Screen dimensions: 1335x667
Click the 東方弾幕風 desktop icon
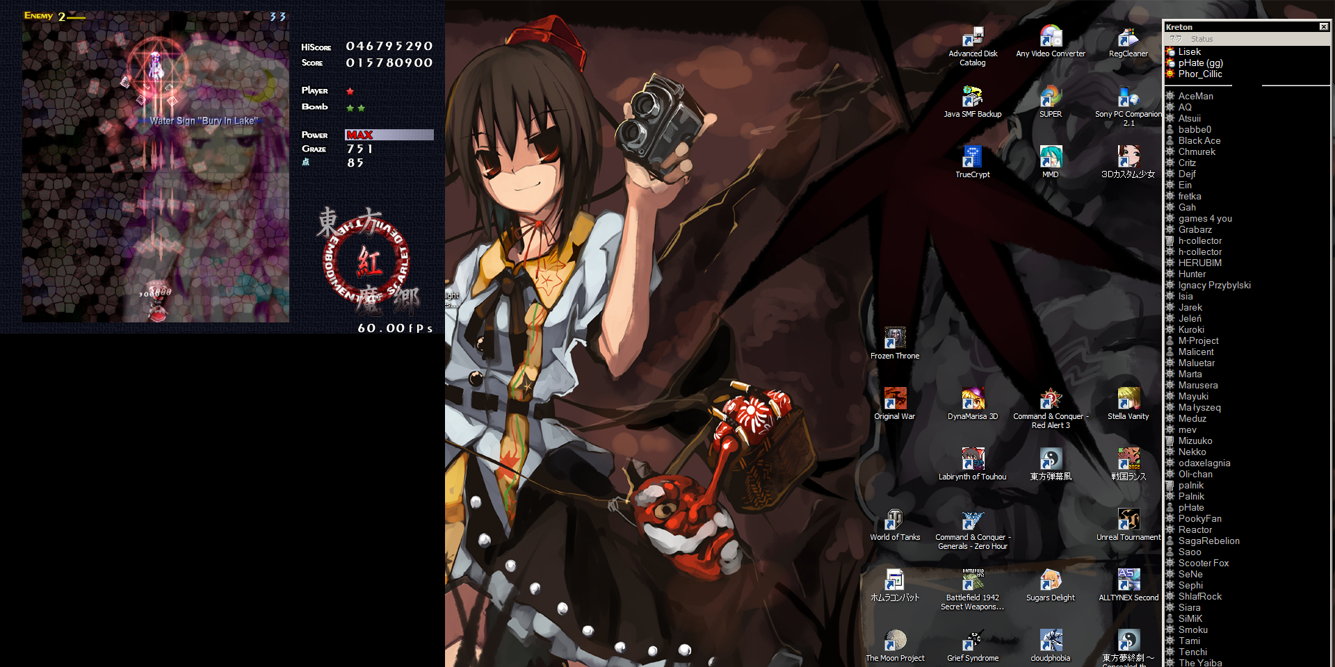tap(1051, 465)
